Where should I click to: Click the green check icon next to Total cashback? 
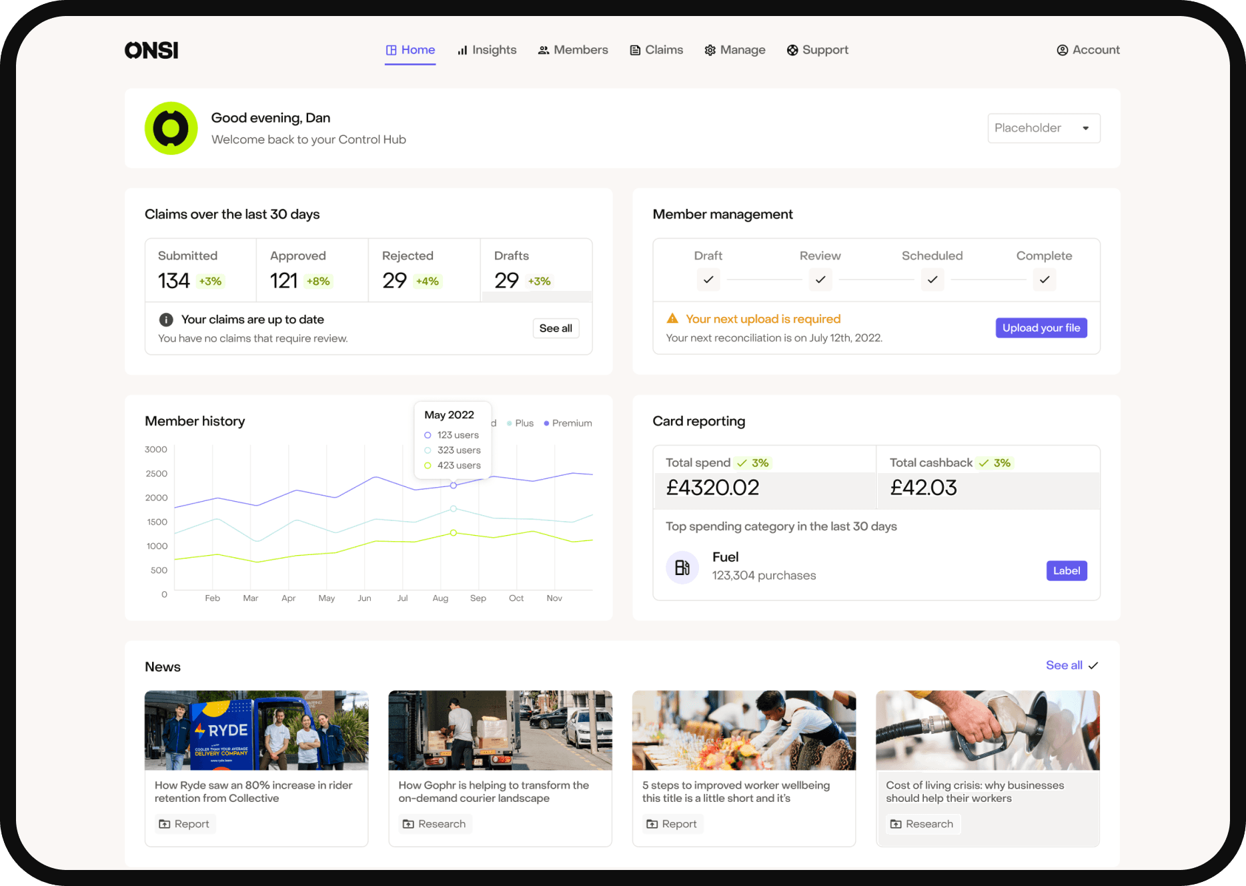tap(984, 463)
